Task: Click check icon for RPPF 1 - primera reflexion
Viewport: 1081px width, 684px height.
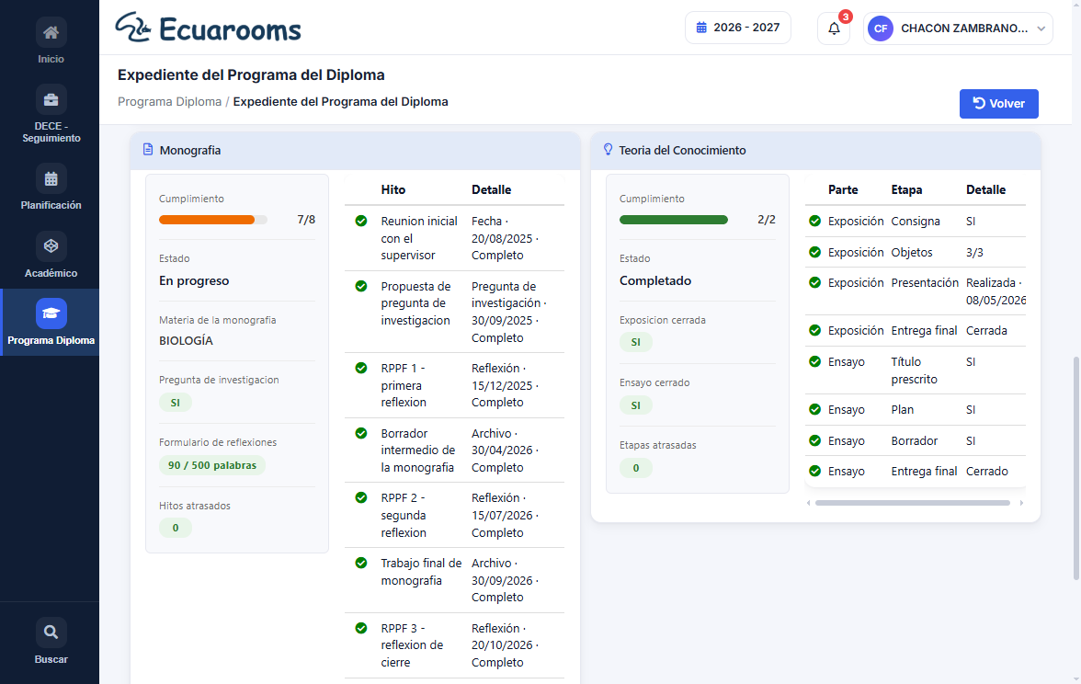Action: click(360, 368)
